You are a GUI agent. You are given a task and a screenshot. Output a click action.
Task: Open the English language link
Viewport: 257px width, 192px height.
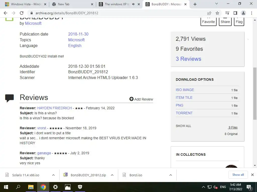pos(75,46)
